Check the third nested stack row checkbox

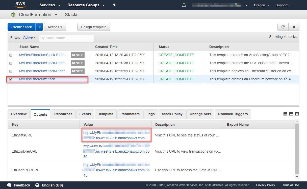(x=11, y=71)
